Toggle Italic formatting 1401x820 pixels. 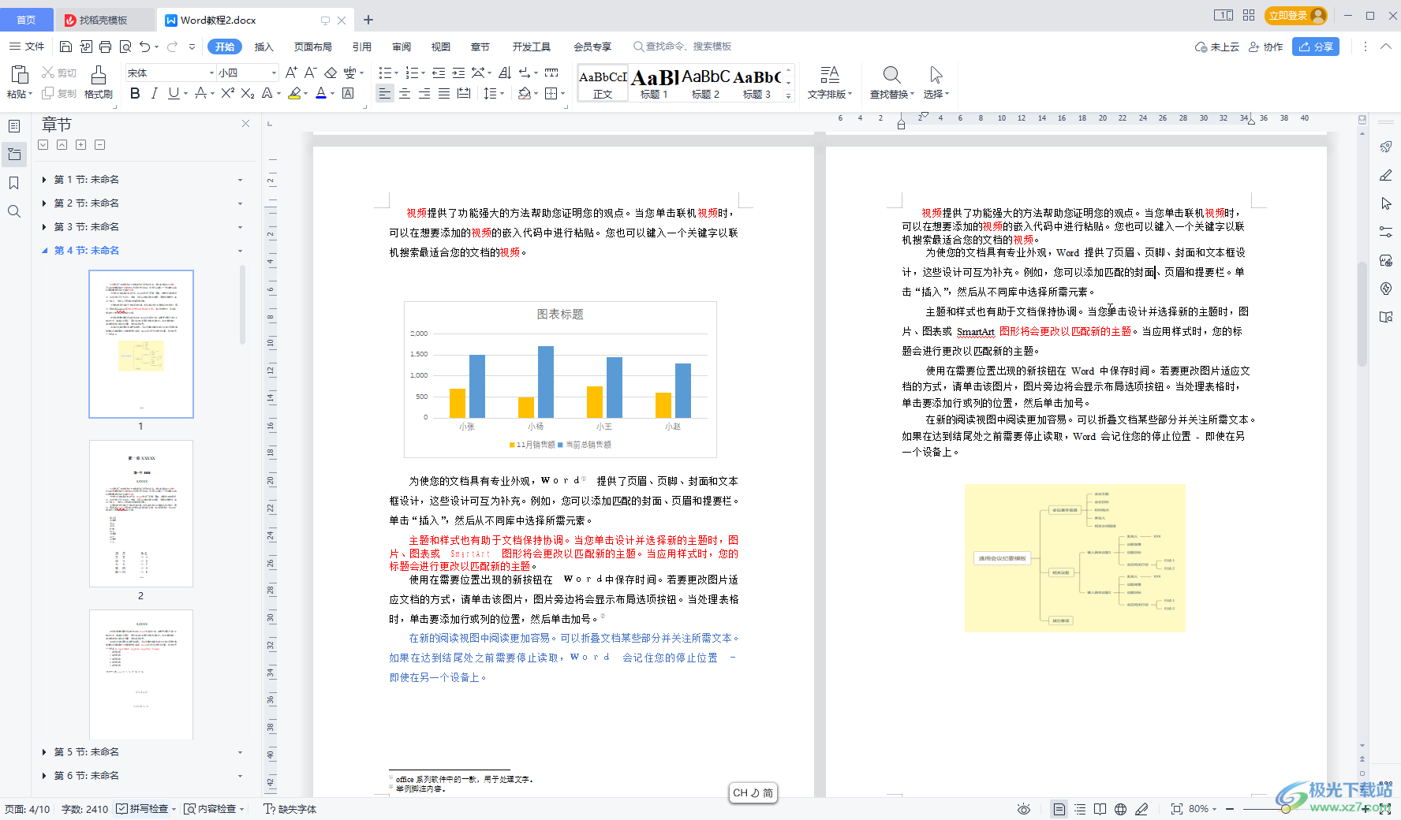(x=154, y=93)
